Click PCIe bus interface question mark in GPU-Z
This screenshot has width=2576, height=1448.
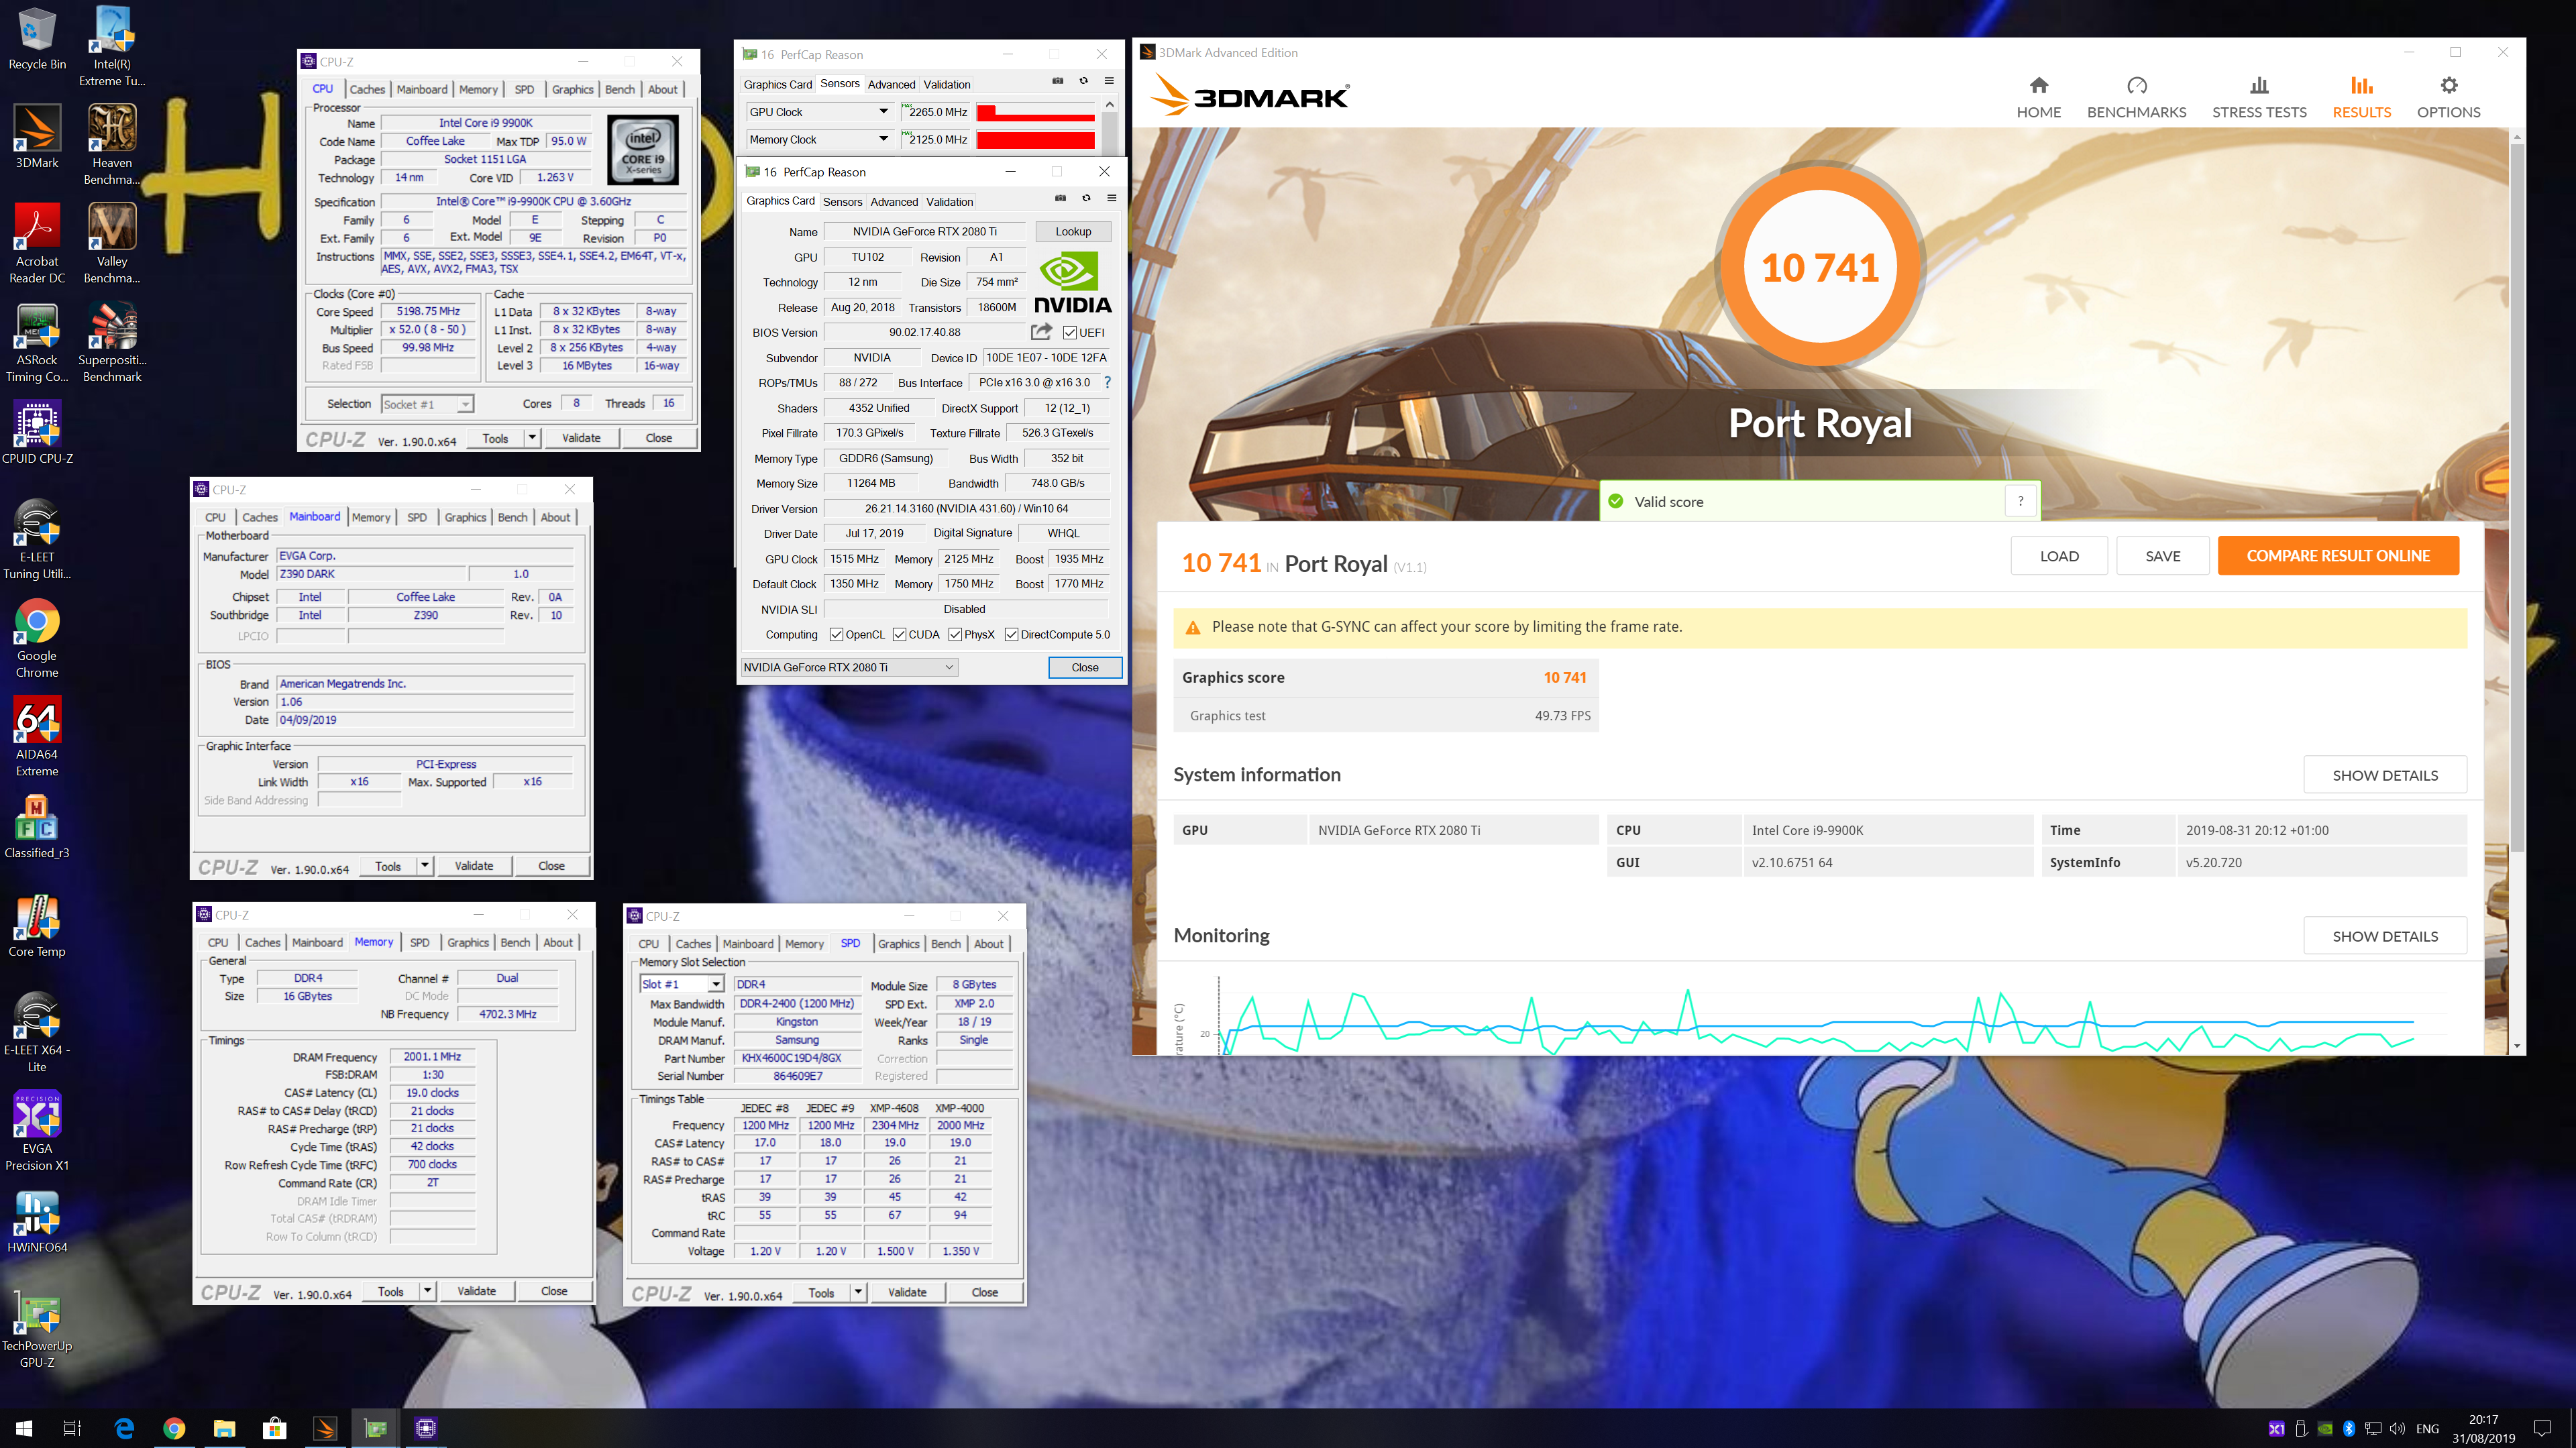[1107, 383]
